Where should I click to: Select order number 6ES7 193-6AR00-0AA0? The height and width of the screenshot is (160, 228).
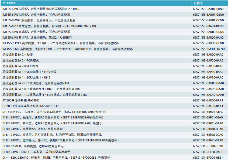point(208,55)
